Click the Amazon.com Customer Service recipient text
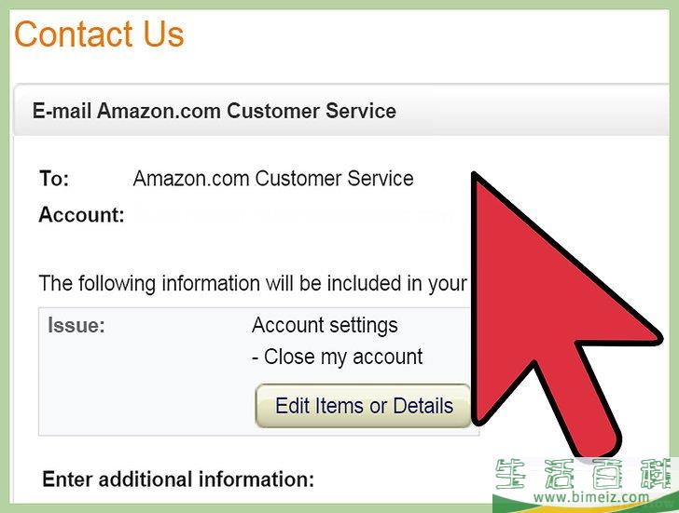 (x=273, y=179)
